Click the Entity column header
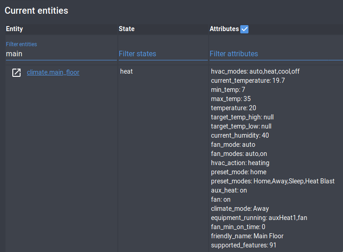This screenshot has height=252, width=343. point(15,29)
